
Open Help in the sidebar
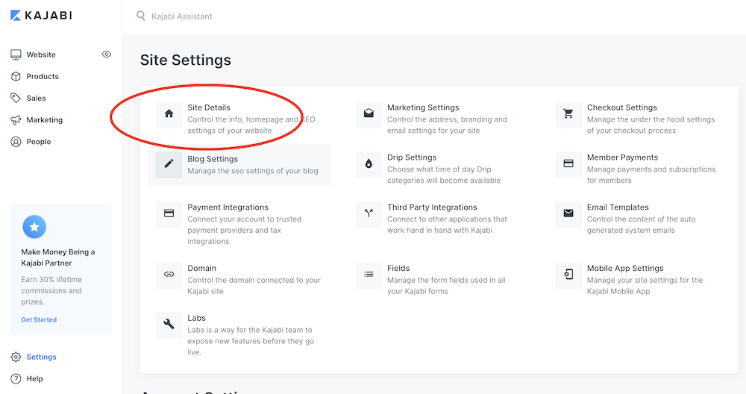point(35,379)
